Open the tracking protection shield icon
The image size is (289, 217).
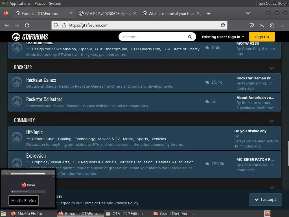point(56,25)
